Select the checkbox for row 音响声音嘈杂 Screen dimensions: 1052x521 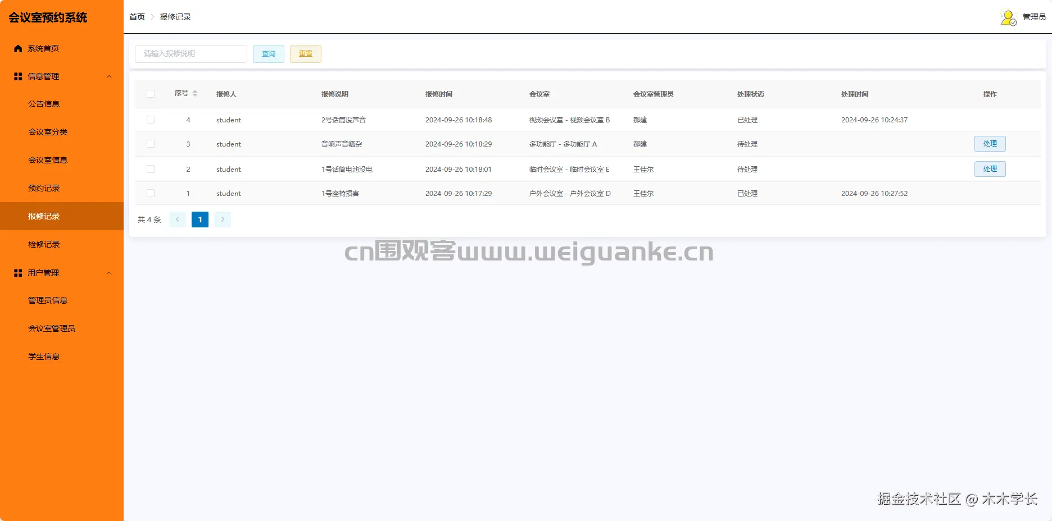click(x=151, y=144)
